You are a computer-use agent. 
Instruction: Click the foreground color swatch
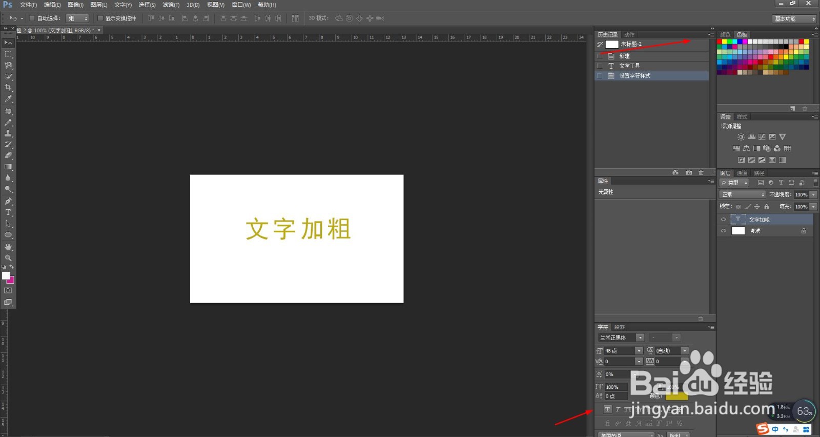6,275
